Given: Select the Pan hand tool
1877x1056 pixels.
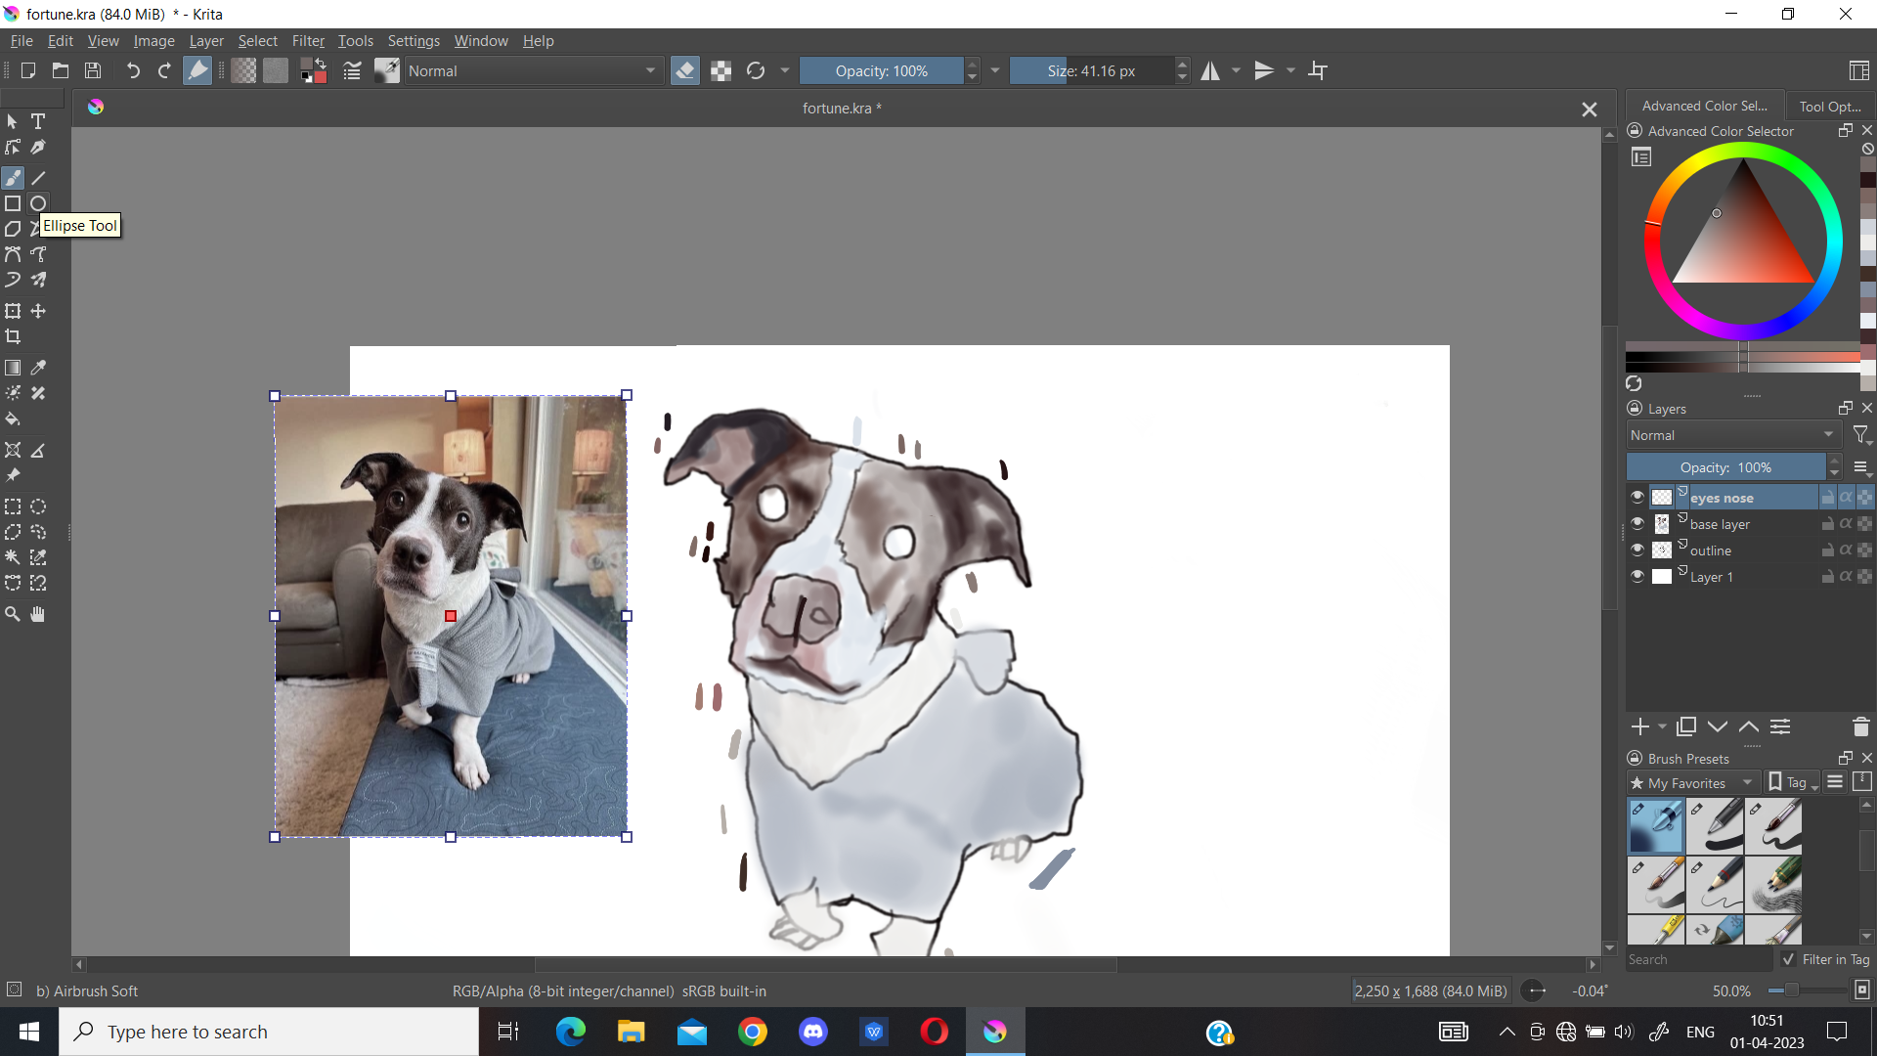Looking at the screenshot, I should click(x=38, y=614).
